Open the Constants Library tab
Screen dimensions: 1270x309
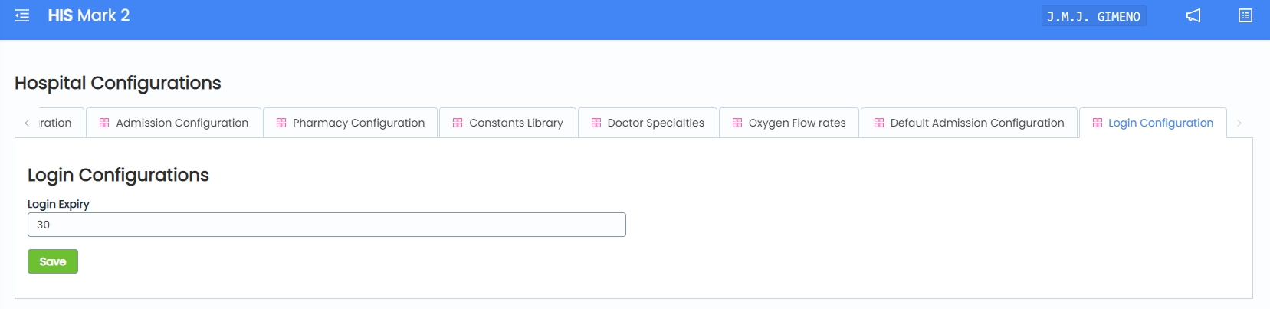pos(516,123)
